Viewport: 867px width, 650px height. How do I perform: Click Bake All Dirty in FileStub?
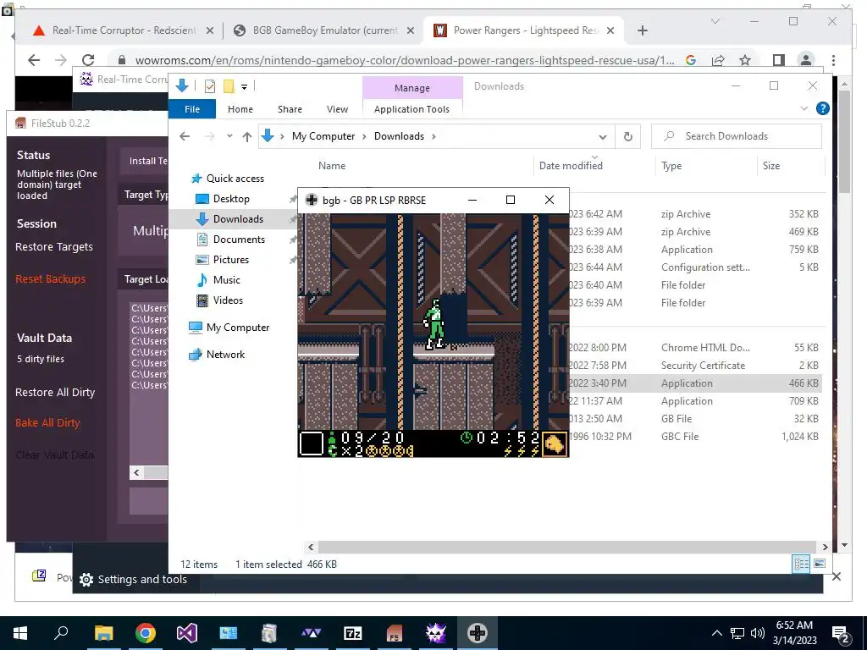click(47, 423)
